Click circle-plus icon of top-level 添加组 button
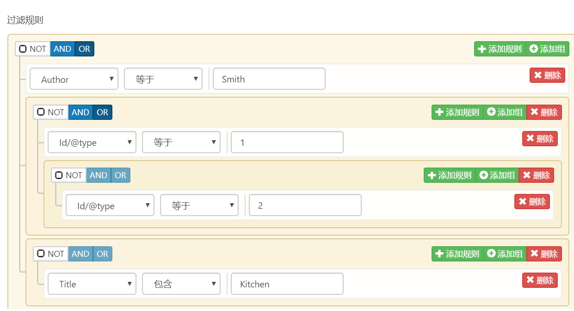Viewport: 574px width, 311px height. click(534, 49)
